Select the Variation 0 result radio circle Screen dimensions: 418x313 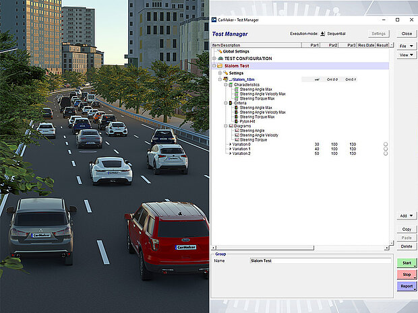coord(385,145)
